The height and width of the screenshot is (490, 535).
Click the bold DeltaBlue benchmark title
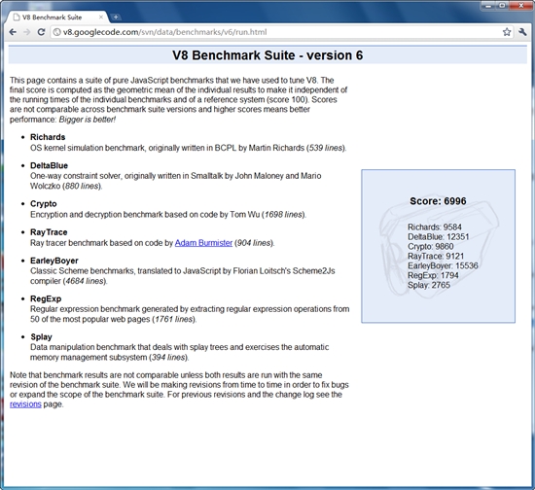click(x=50, y=165)
